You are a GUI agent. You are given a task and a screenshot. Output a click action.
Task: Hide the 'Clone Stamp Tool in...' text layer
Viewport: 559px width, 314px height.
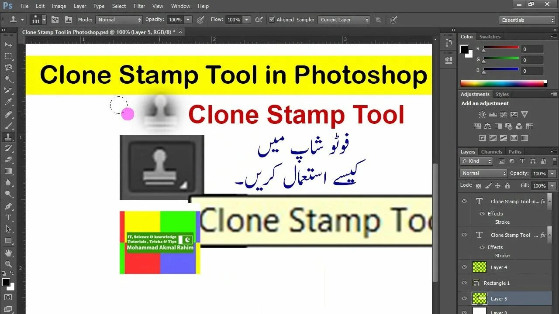464,201
